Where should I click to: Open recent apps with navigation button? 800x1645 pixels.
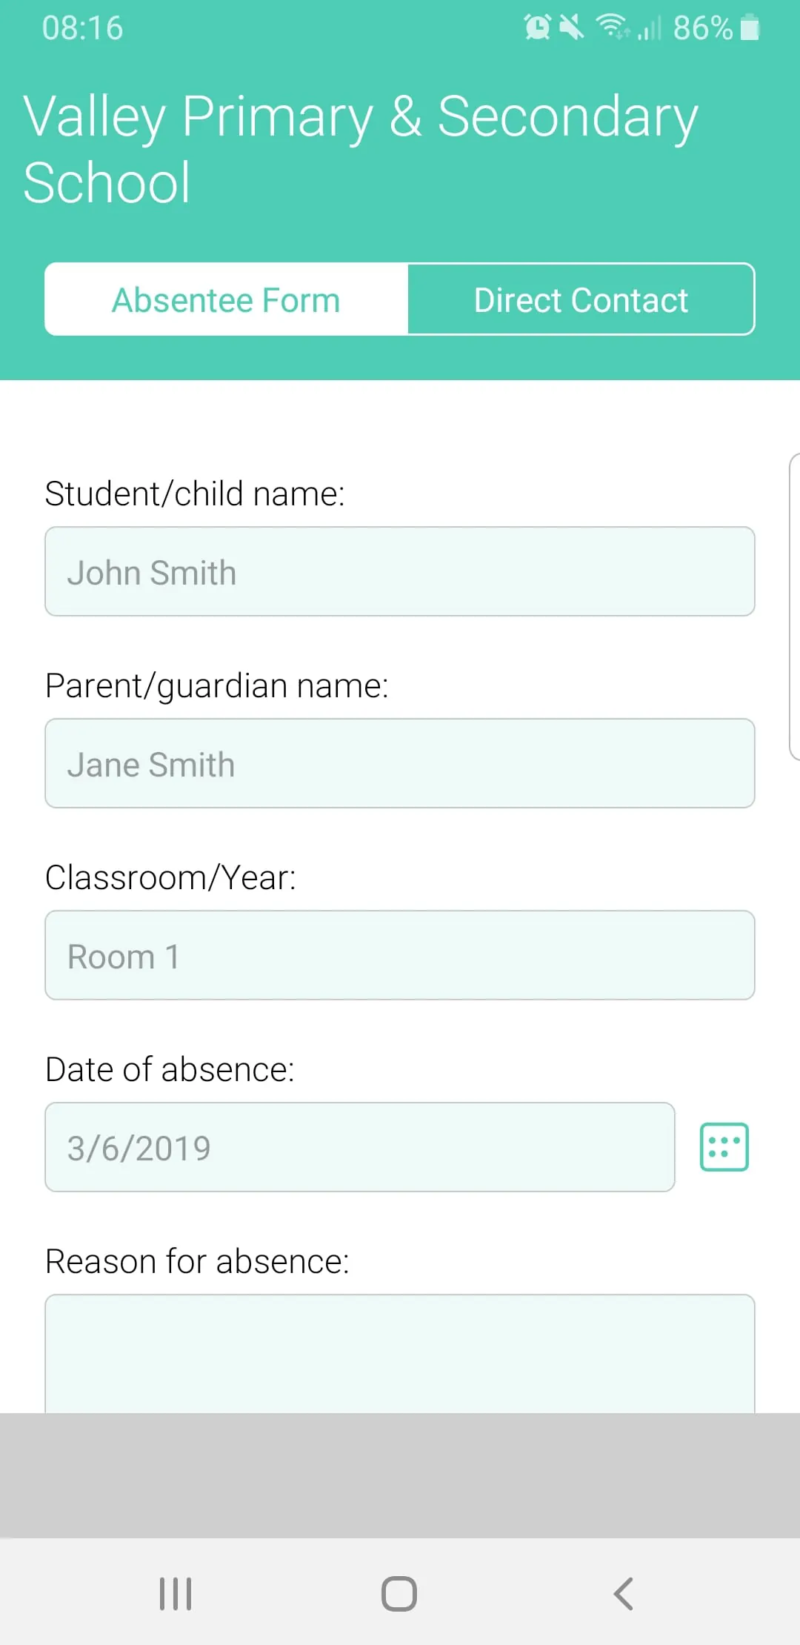click(x=176, y=1593)
